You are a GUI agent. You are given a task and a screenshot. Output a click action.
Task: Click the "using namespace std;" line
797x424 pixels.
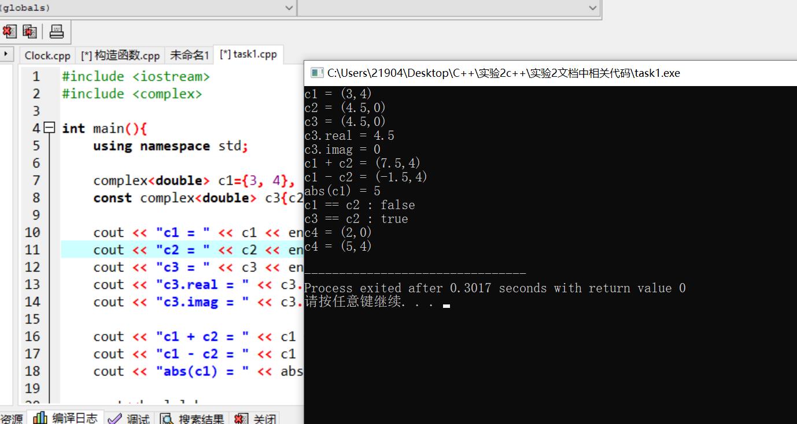(171, 146)
